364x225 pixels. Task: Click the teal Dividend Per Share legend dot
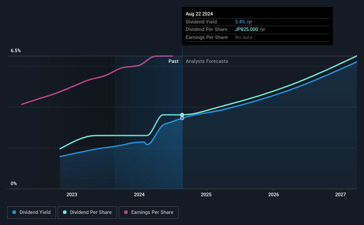click(65, 212)
